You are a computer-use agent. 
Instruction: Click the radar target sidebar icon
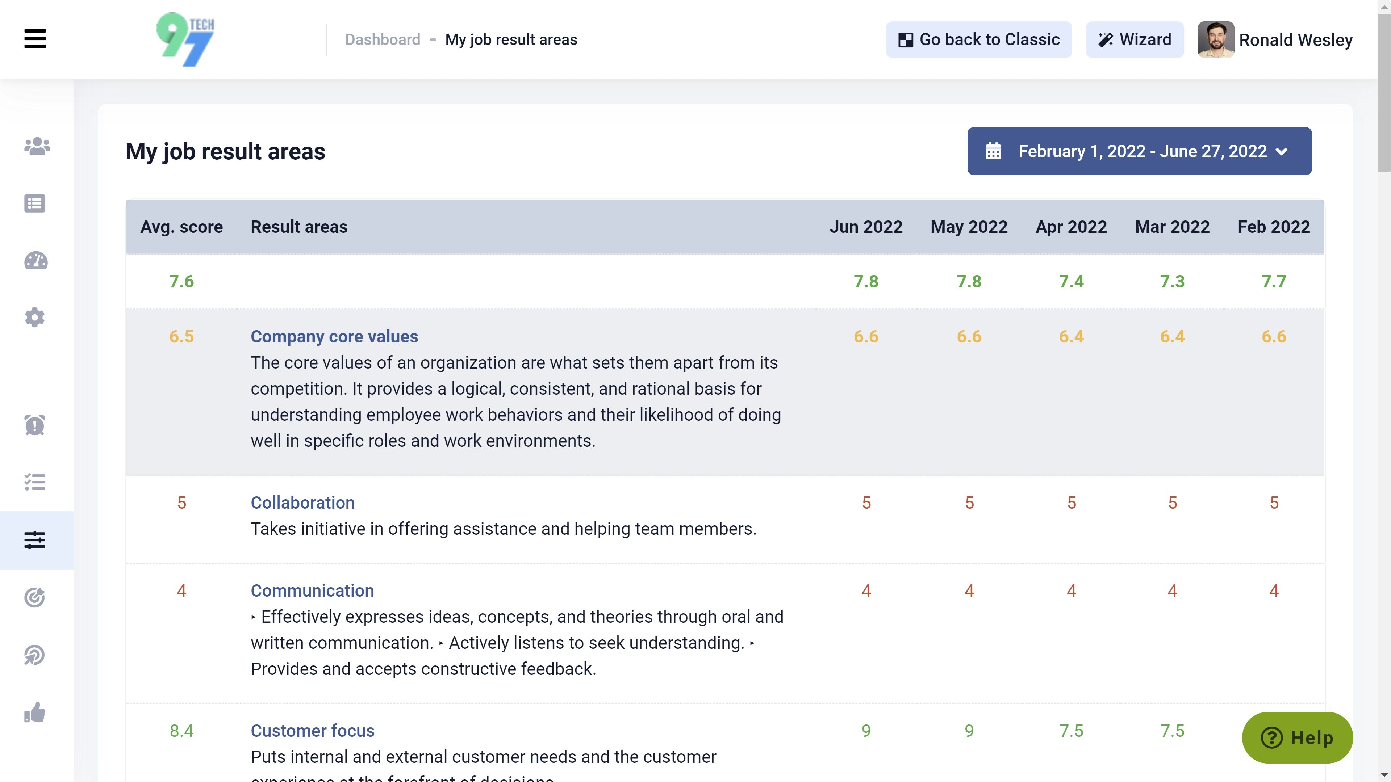35,655
